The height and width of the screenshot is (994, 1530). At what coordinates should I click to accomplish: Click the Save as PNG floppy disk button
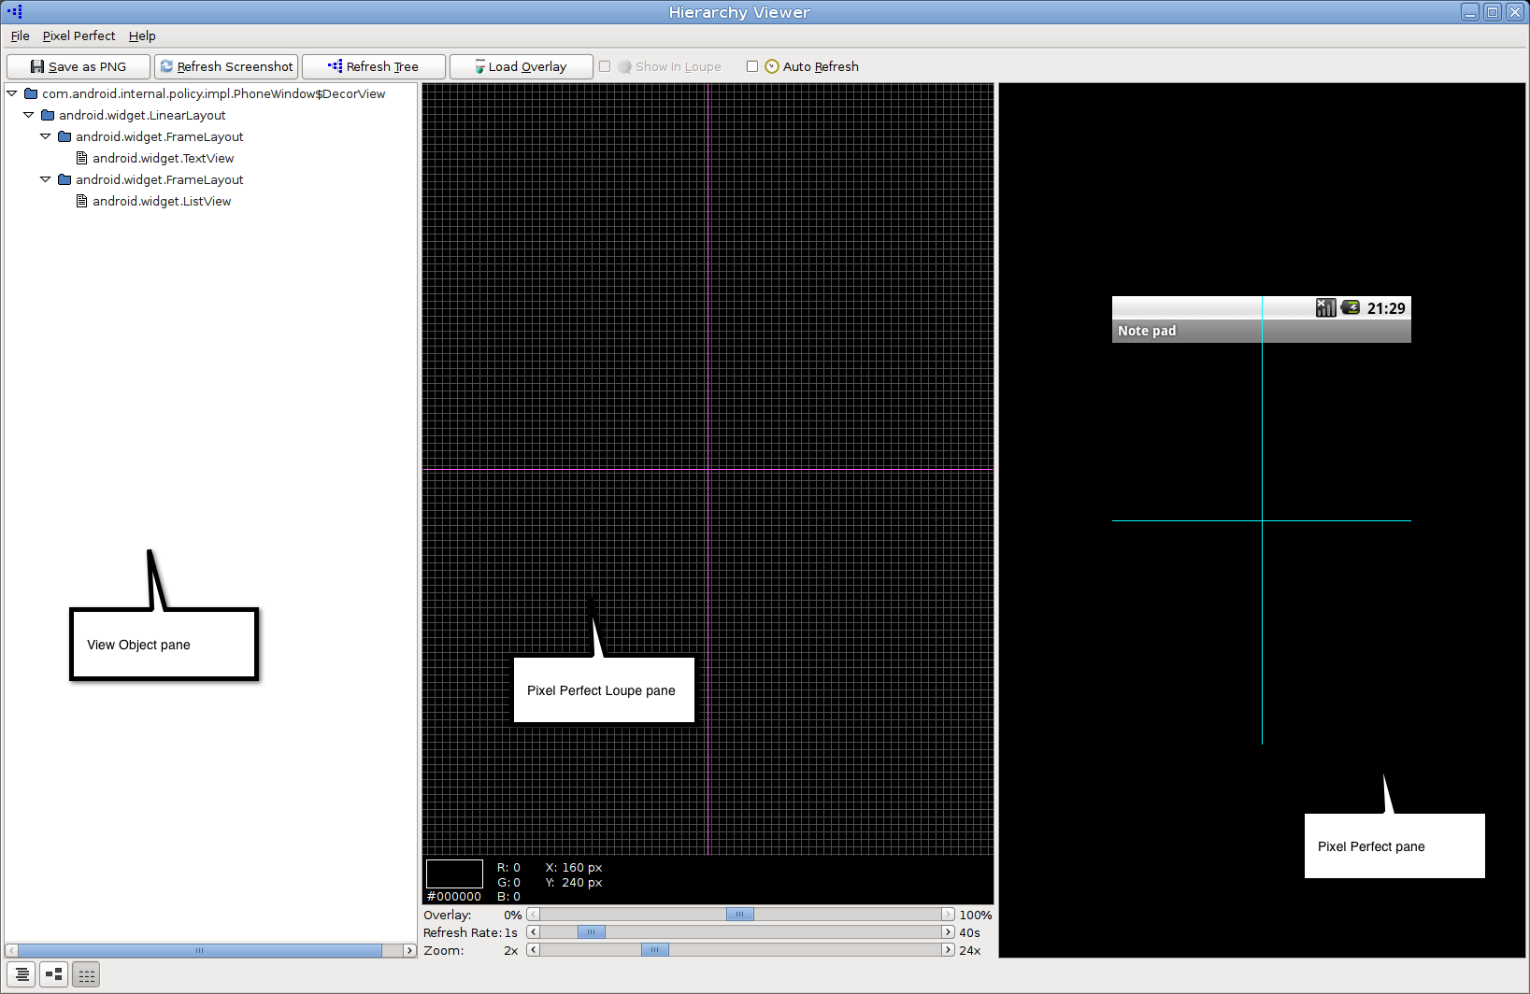[x=79, y=67]
